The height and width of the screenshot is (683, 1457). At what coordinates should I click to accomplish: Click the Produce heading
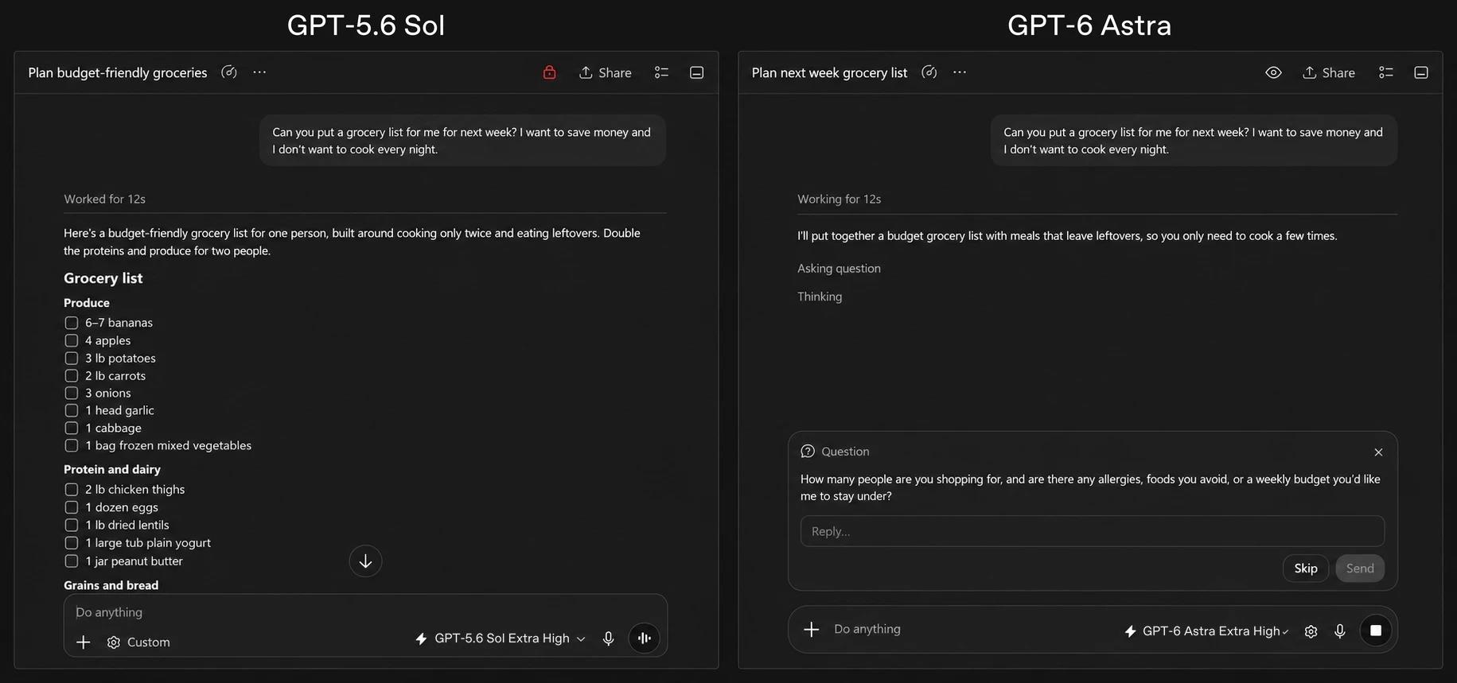87,303
